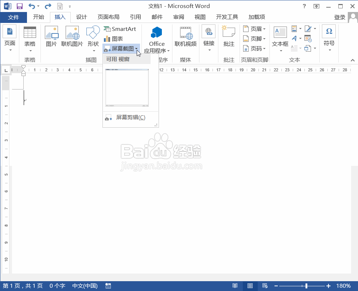Click the 180% zoom level
358x291 pixels.
click(343, 286)
